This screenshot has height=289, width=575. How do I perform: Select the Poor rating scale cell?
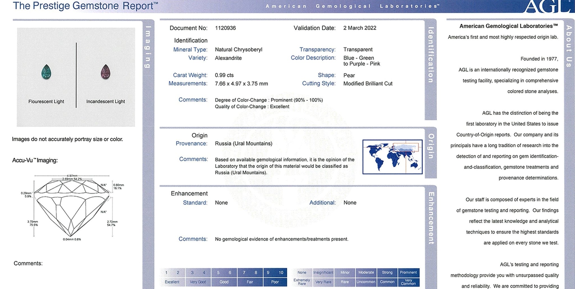coord(275,282)
